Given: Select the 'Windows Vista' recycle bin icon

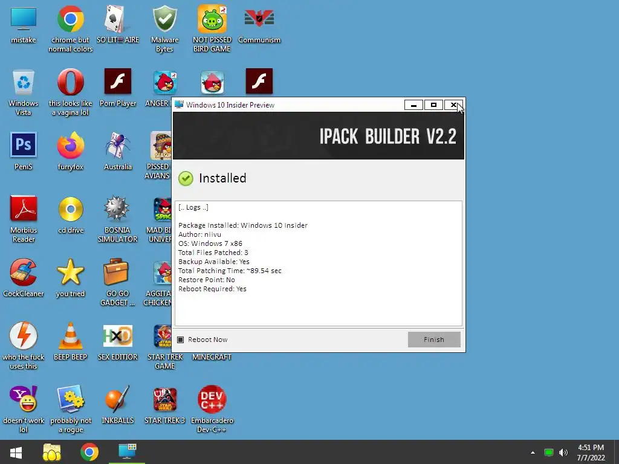Looking at the screenshot, I should pos(24,82).
